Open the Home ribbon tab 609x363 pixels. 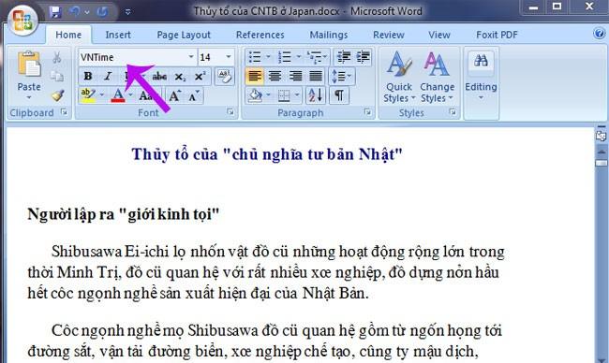[x=68, y=35]
